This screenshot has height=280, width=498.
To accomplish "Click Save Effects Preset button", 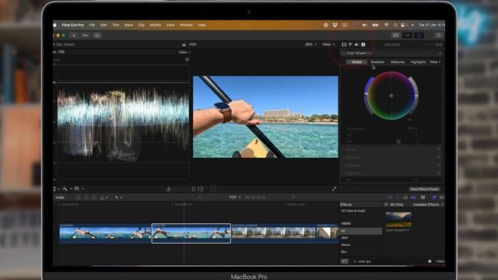I will 424,189.
